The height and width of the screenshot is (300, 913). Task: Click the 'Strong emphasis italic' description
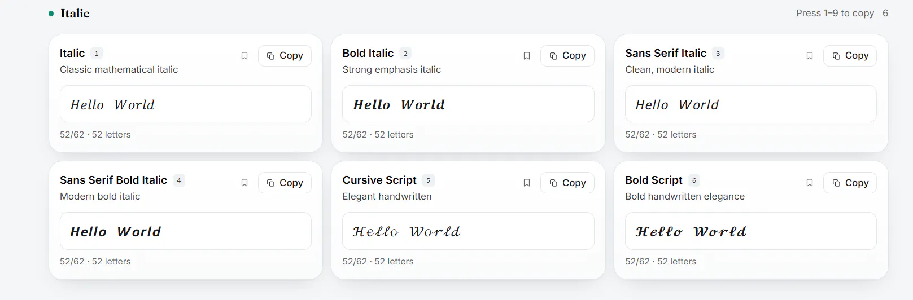point(391,69)
